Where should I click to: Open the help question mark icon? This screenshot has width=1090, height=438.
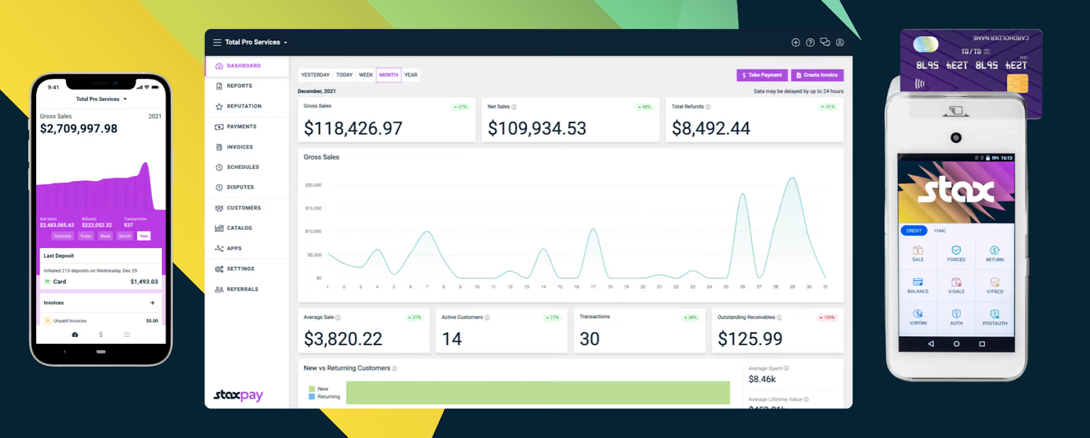pos(810,42)
